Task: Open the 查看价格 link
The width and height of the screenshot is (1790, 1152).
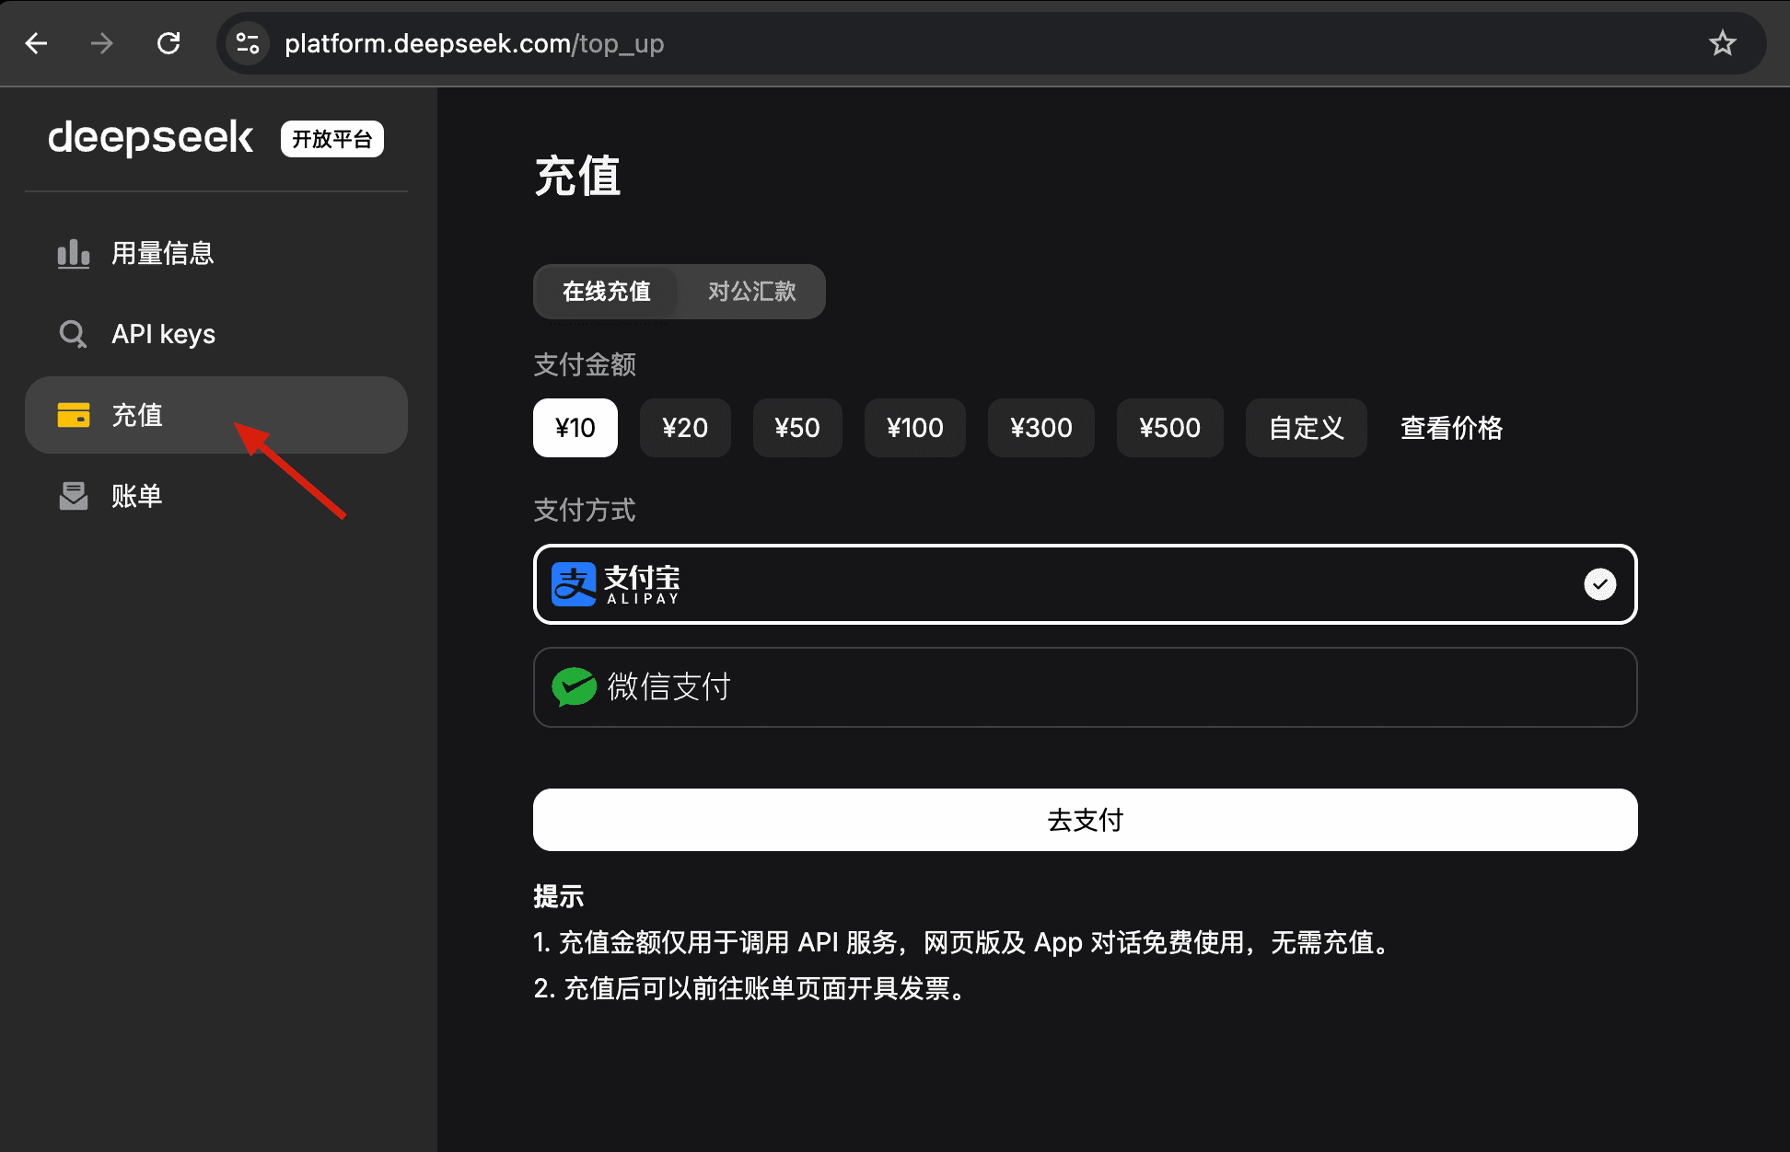Action: (1451, 428)
